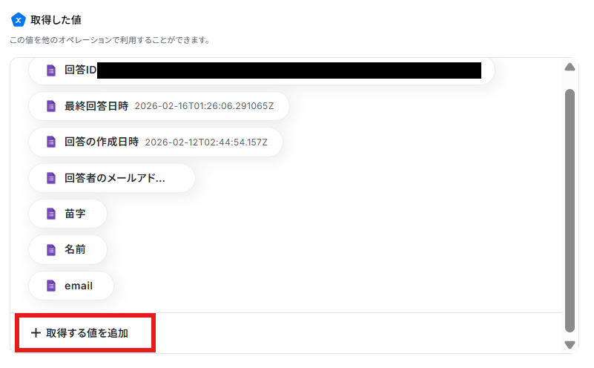Select the 最終回答日時 value chip
The image size is (594, 368).
(x=159, y=106)
